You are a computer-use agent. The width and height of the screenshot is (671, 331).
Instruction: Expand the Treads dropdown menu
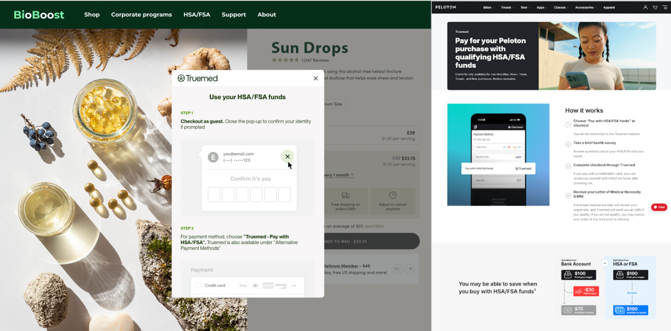[507, 7]
